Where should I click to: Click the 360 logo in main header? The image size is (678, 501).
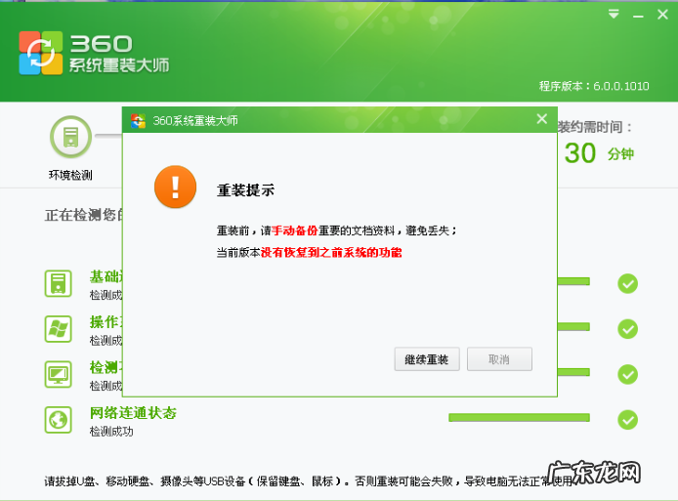(41, 53)
